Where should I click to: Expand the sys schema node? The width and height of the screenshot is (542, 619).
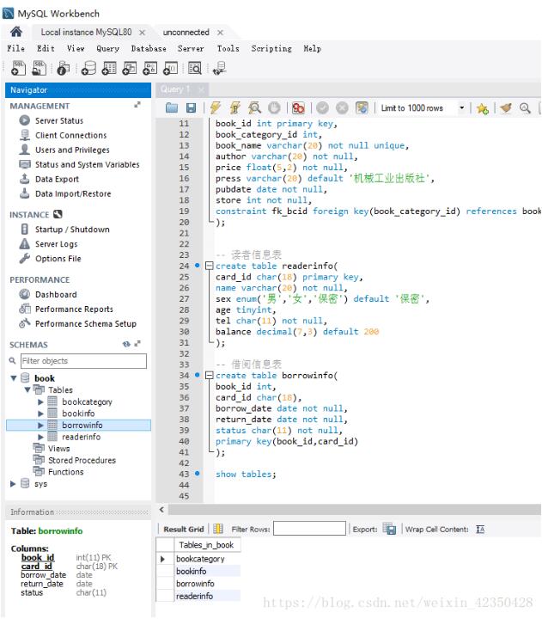tap(13, 483)
